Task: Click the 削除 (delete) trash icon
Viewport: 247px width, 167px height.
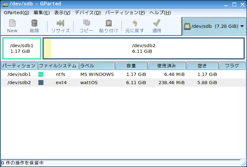Action: (x=34, y=23)
